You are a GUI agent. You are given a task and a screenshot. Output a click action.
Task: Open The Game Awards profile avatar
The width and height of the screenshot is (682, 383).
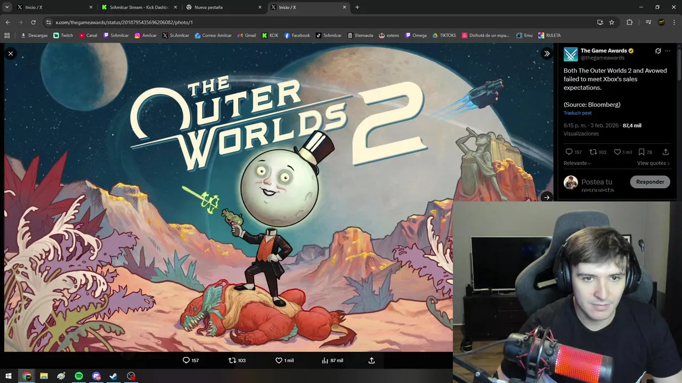(x=571, y=54)
